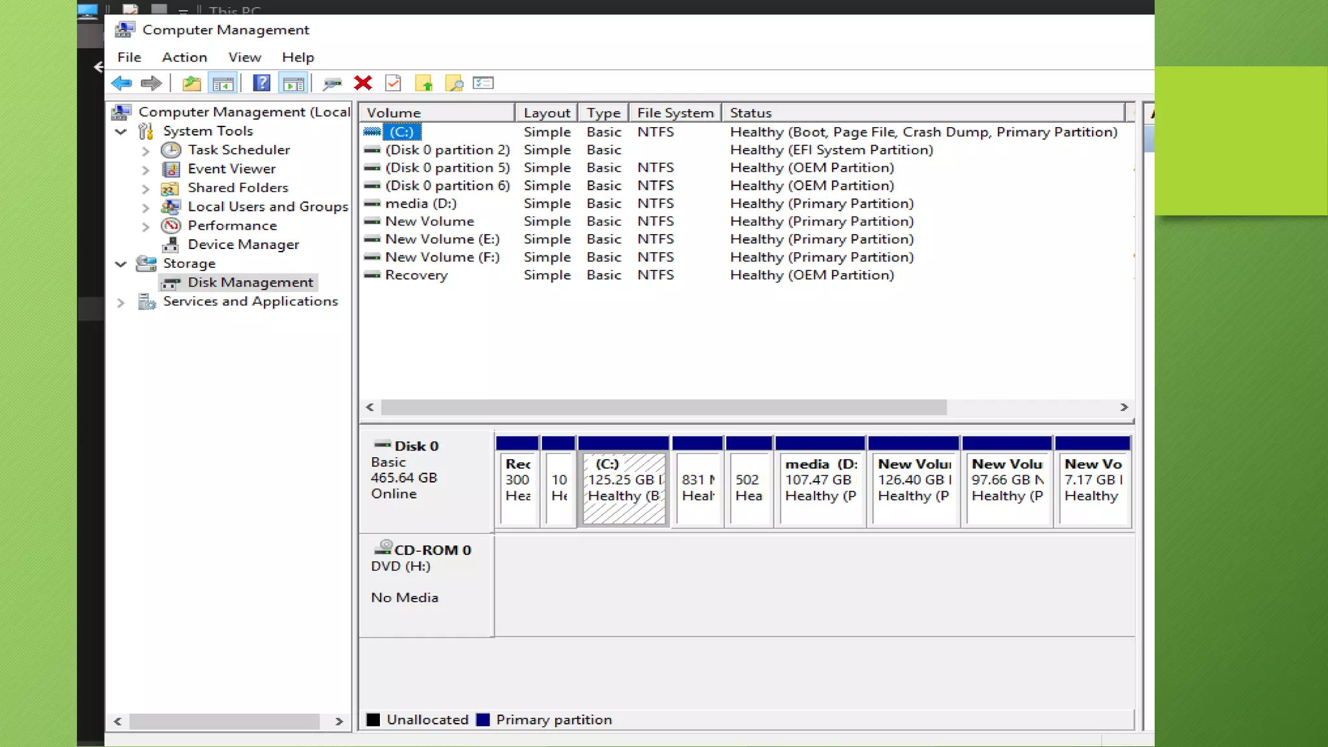The height and width of the screenshot is (747, 1328).
Task: Click the Event Viewer icon
Action: (171, 169)
